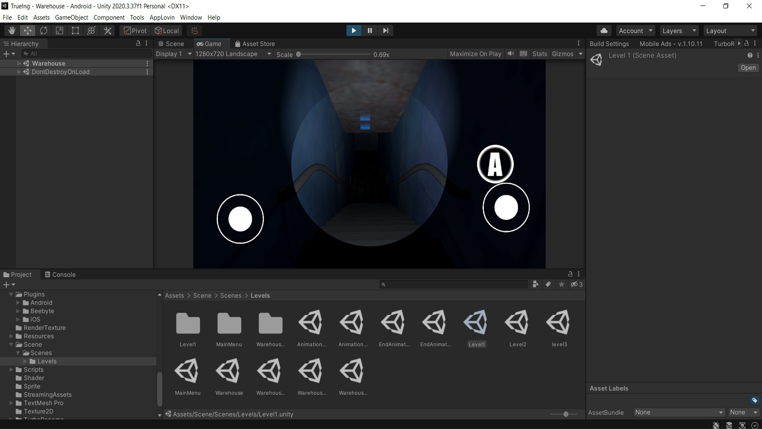Open the custom editor tools icon
Screen dimensions: 762x429
point(108,31)
